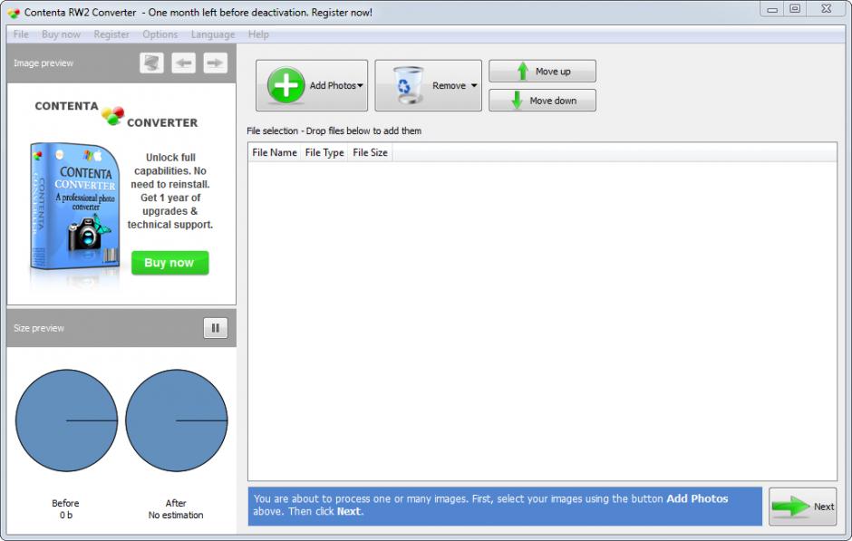
Task: Click the '0 b' size value
Action: coord(66,515)
